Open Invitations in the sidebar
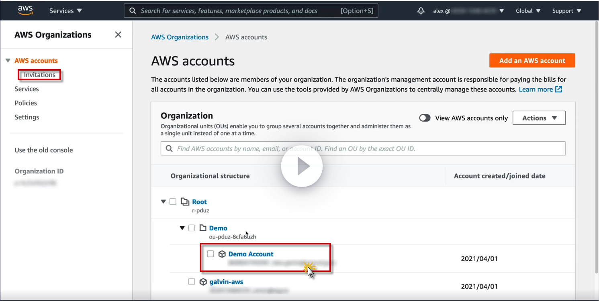This screenshot has height=301, width=599. pos(39,75)
